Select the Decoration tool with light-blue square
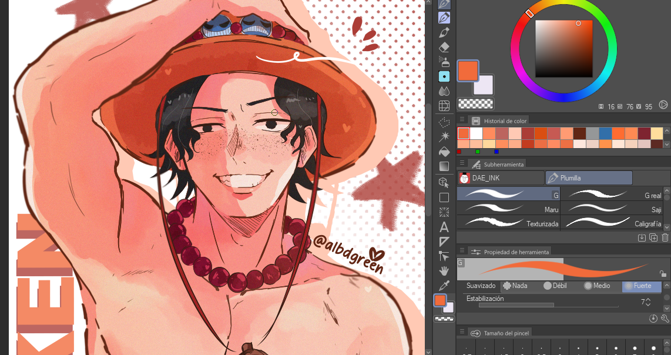This screenshot has width=671, height=355. click(444, 76)
